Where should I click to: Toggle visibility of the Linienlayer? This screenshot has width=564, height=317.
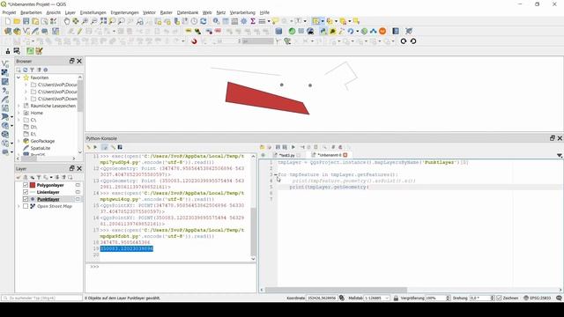click(x=26, y=192)
